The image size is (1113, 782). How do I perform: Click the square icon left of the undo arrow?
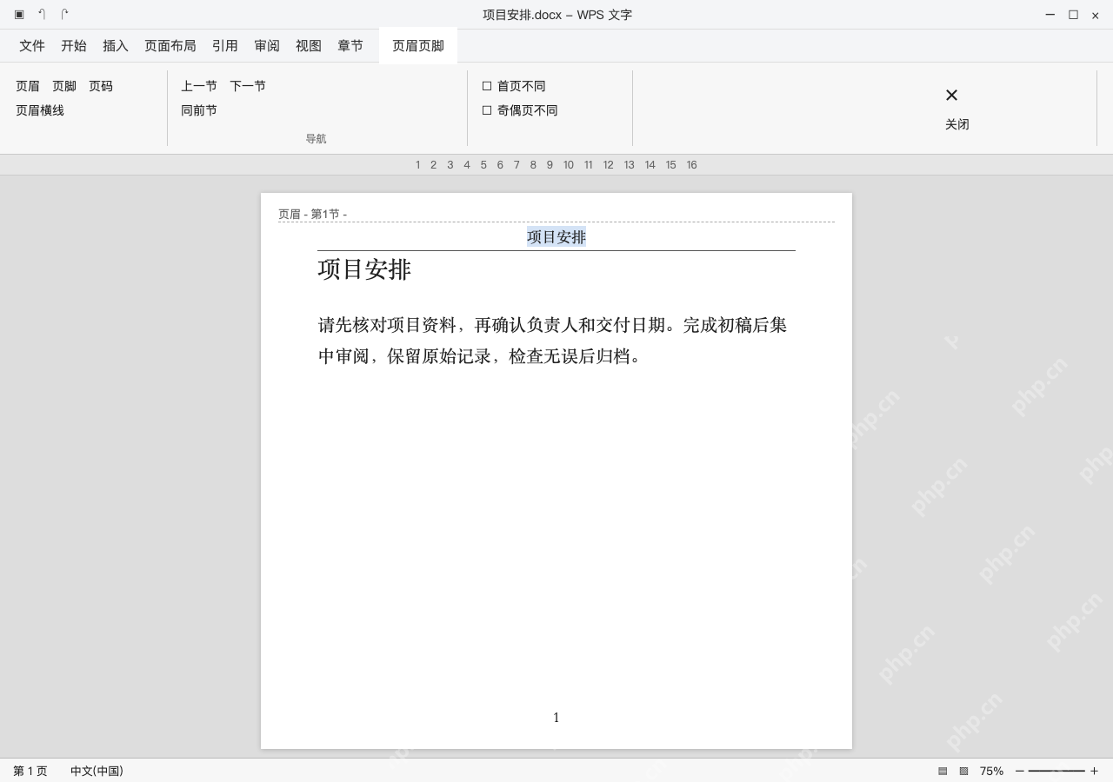tap(19, 15)
